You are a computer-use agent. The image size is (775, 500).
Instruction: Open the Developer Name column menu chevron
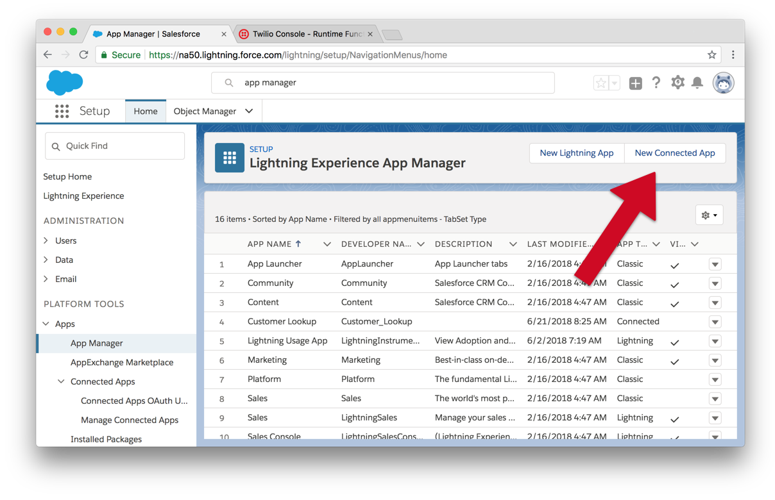point(421,244)
